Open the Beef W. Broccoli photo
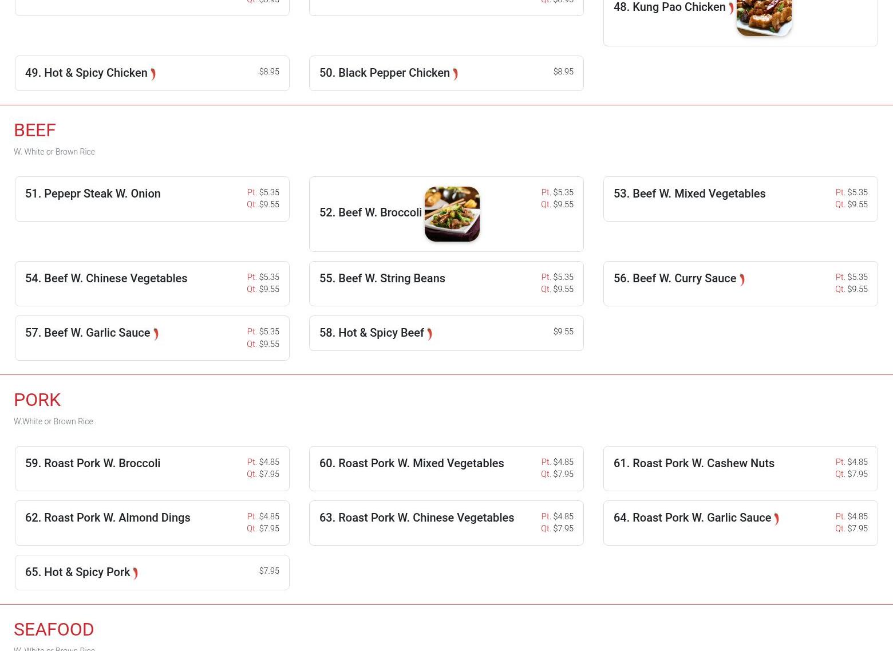 point(452,214)
